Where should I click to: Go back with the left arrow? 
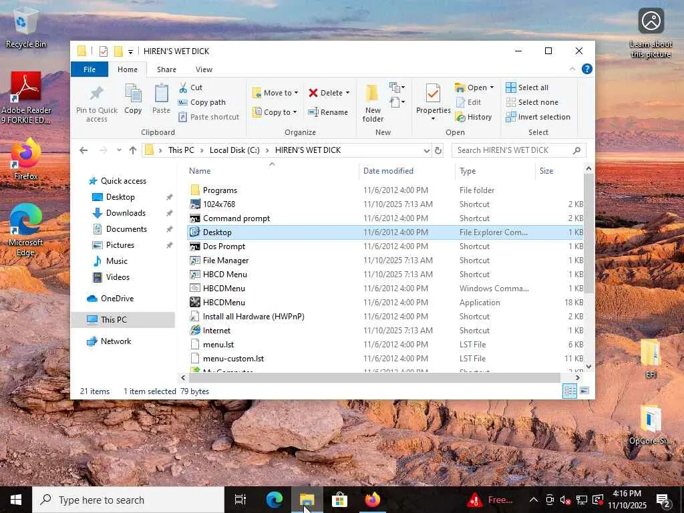click(83, 150)
